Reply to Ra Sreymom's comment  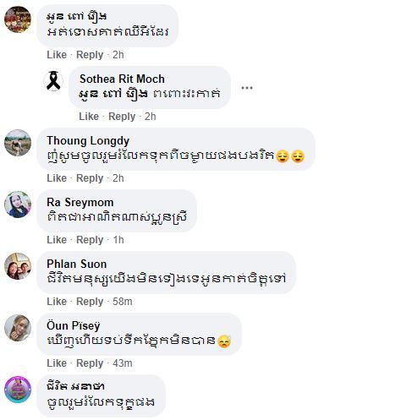coord(90,240)
